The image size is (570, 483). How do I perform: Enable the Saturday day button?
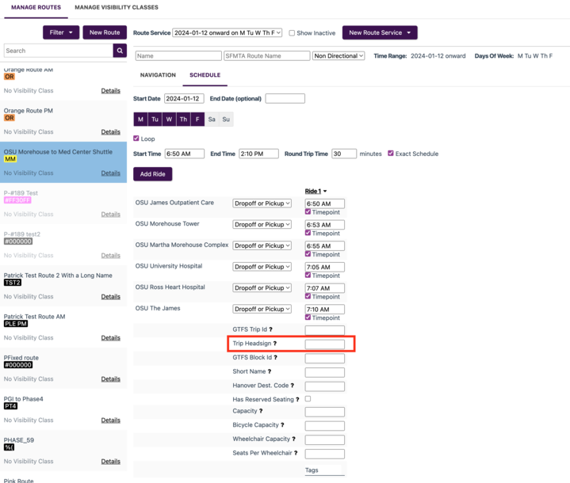tap(212, 119)
